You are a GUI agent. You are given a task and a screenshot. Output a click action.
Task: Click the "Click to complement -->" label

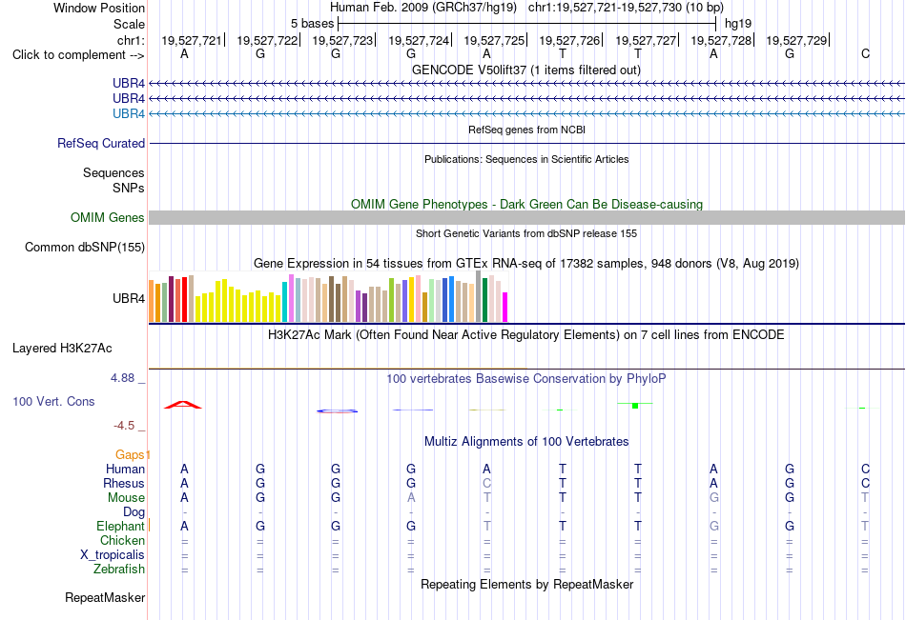tap(78, 55)
